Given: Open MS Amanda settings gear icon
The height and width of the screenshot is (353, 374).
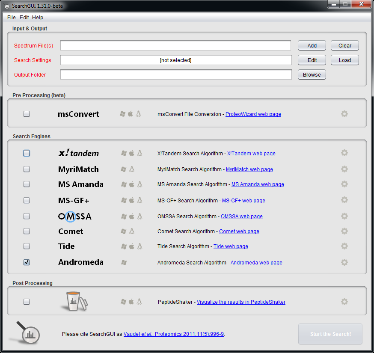Looking at the screenshot, I should point(344,184).
